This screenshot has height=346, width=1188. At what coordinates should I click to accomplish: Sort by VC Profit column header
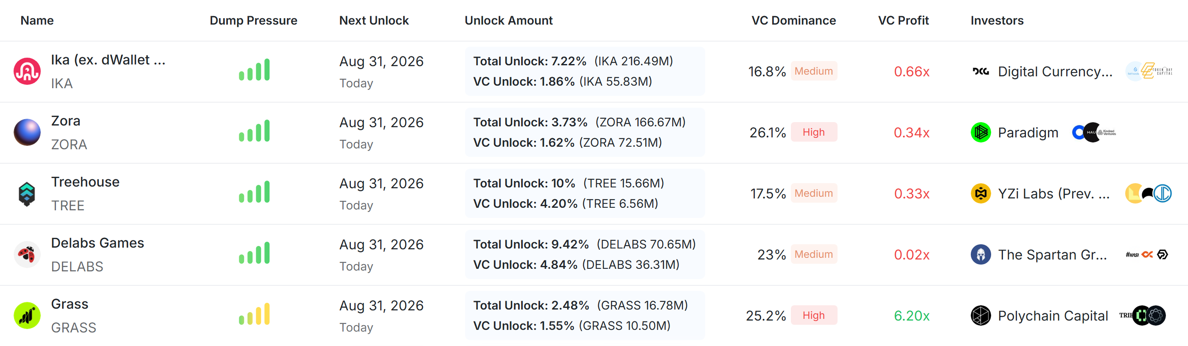[x=903, y=20]
